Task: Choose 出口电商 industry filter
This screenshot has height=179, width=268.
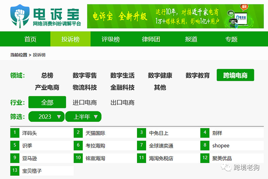Action: 122,103
